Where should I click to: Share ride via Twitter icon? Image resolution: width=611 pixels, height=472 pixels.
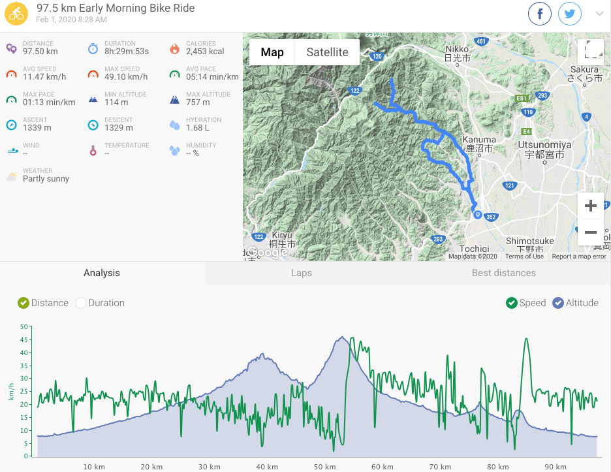click(570, 14)
